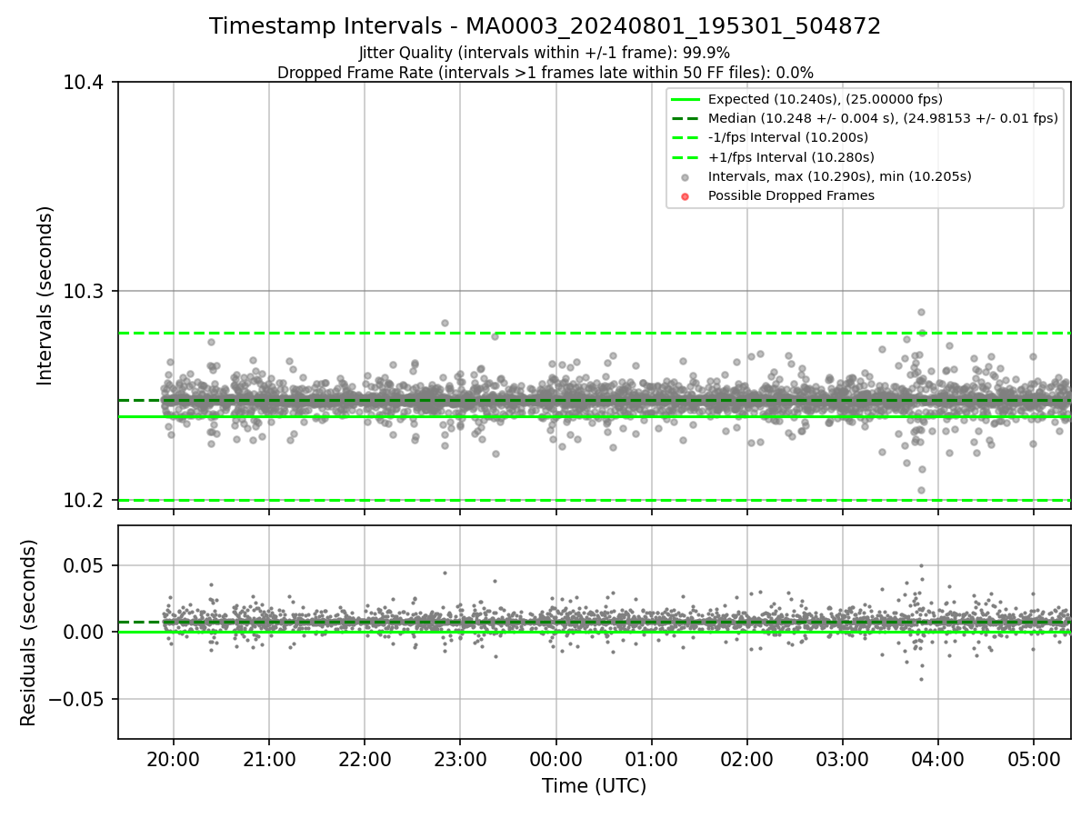Click legend entry 'Possible Dropped Frames'
This screenshot has width=1091, height=818.
(791, 195)
